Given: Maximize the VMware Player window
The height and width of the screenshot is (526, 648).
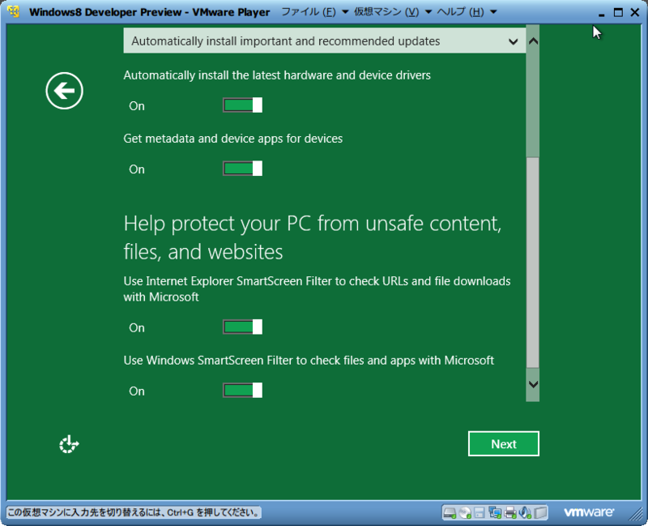Looking at the screenshot, I should pos(618,12).
